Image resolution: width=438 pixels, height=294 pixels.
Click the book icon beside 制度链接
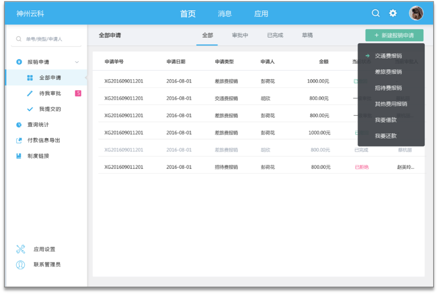pyautogui.click(x=19, y=156)
